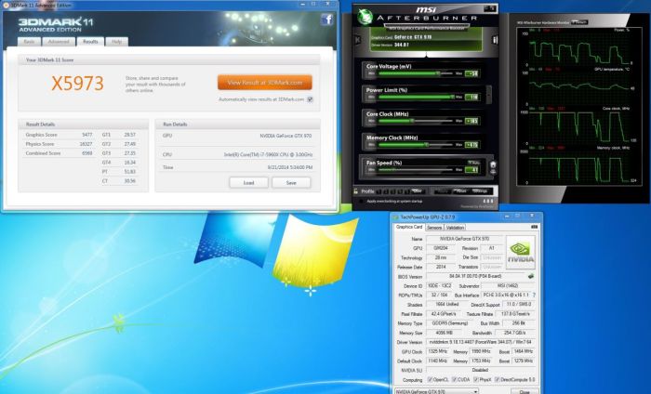Toggle the CUDA checkbox in GPU-Z
The height and width of the screenshot is (394, 651).
(454, 379)
